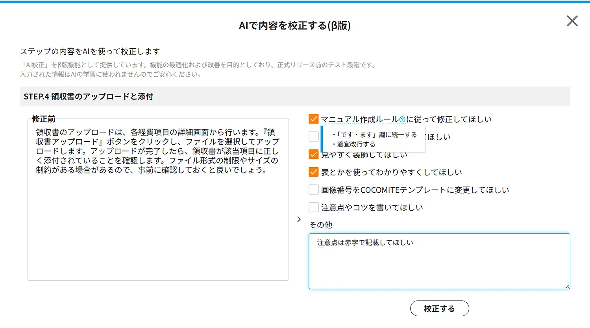Close the AI校正 dialog with the X icon
Screen dimensions: 590x328
pos(572,21)
